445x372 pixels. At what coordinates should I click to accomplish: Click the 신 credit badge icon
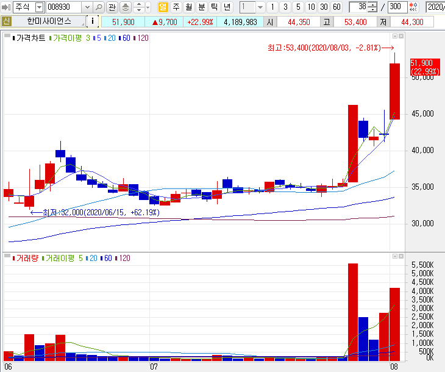7,21
